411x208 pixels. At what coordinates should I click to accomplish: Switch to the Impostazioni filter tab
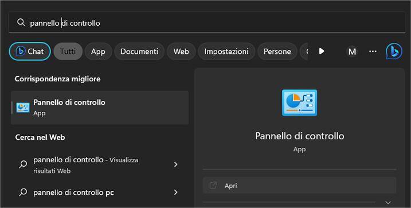click(226, 52)
